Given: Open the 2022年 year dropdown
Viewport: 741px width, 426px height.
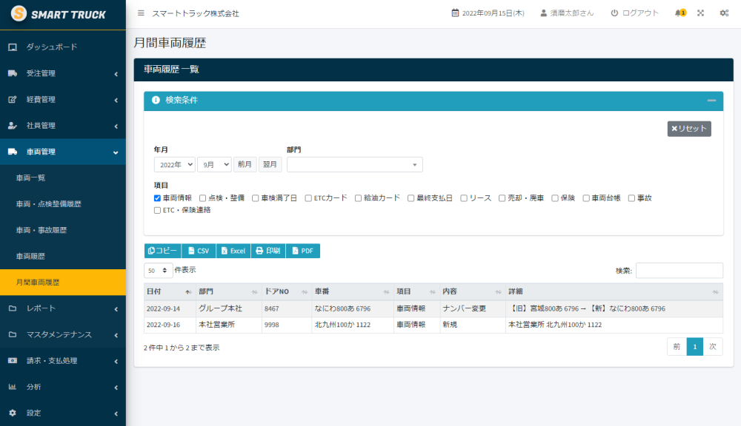Looking at the screenshot, I should coord(174,165).
